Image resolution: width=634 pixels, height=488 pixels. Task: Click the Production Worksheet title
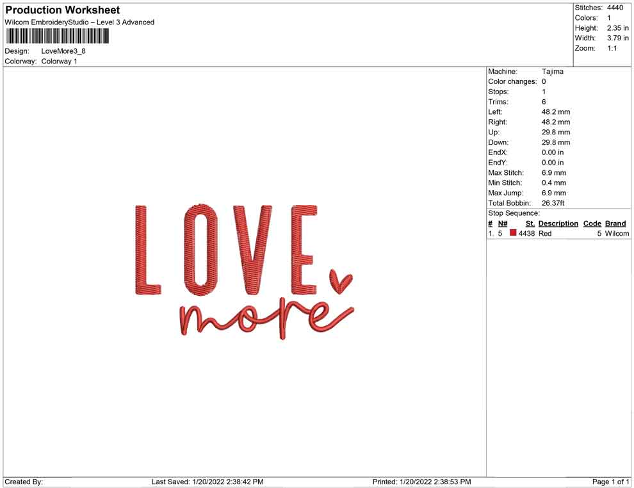pos(61,10)
